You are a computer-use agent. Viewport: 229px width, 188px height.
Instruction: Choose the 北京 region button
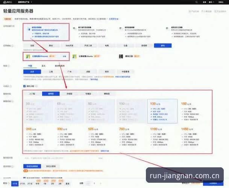tap(32, 72)
